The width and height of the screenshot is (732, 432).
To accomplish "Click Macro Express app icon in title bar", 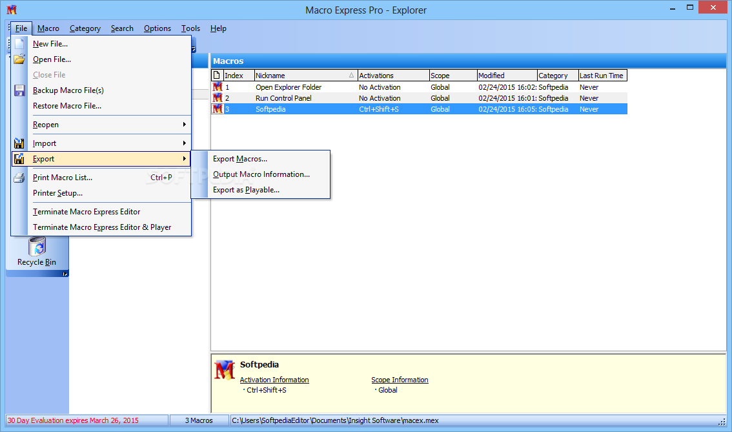I will [12, 9].
